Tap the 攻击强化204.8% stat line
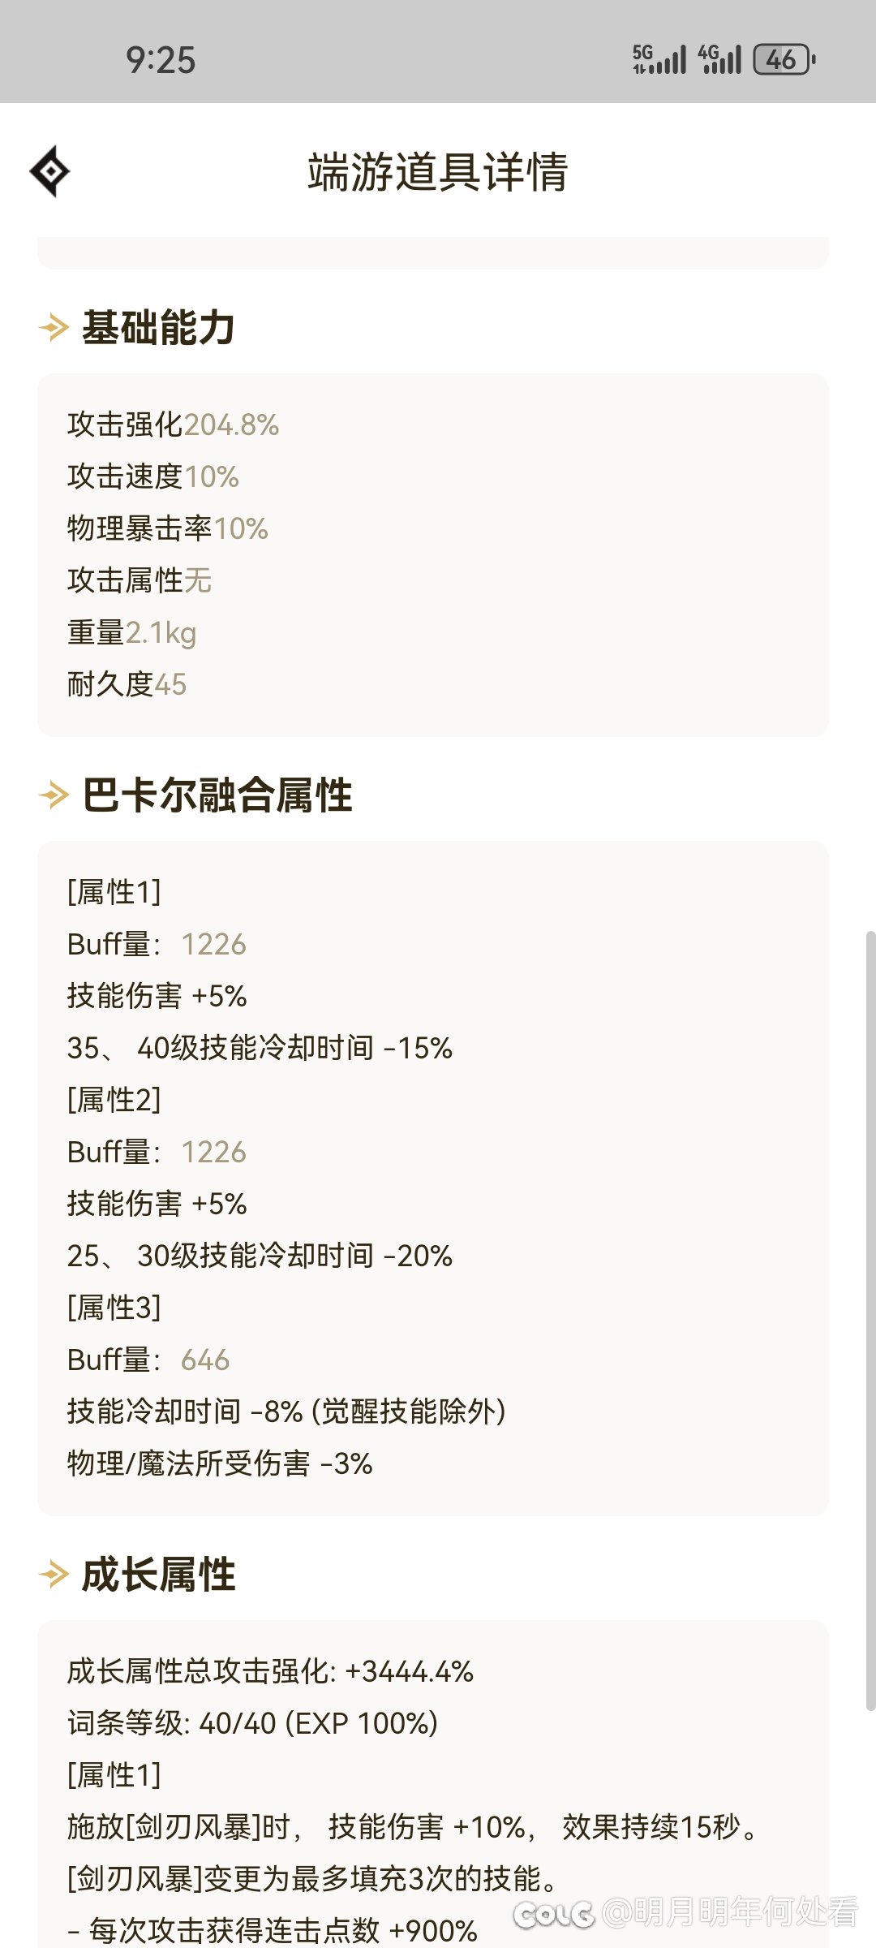Viewport: 876px width, 1948px height. pos(174,425)
